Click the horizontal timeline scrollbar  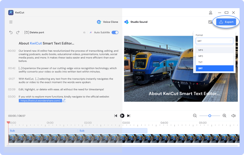(x=122, y=146)
